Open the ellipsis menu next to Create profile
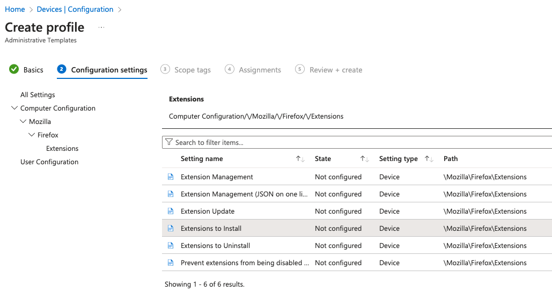 (x=101, y=27)
